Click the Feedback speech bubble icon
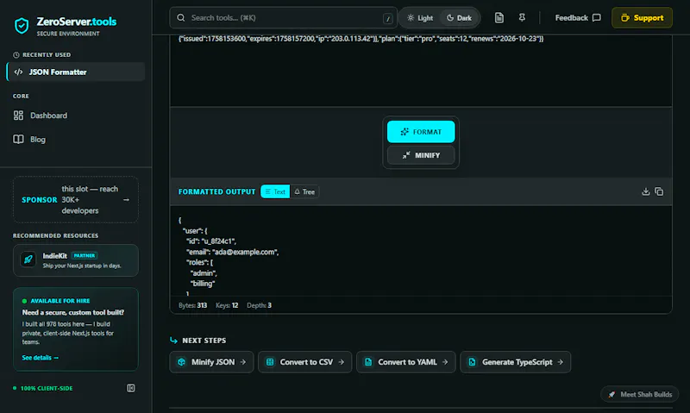The image size is (690, 413). (x=597, y=18)
